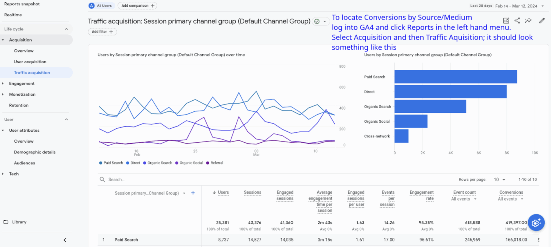Open the Rows per page dropdown
The height and width of the screenshot is (247, 551).
[499, 180]
